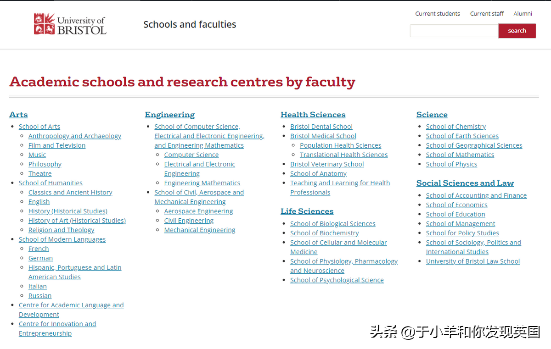Screen dimensions: 551x349
Task: Open School of Accounting and Finance
Action: pos(476,195)
